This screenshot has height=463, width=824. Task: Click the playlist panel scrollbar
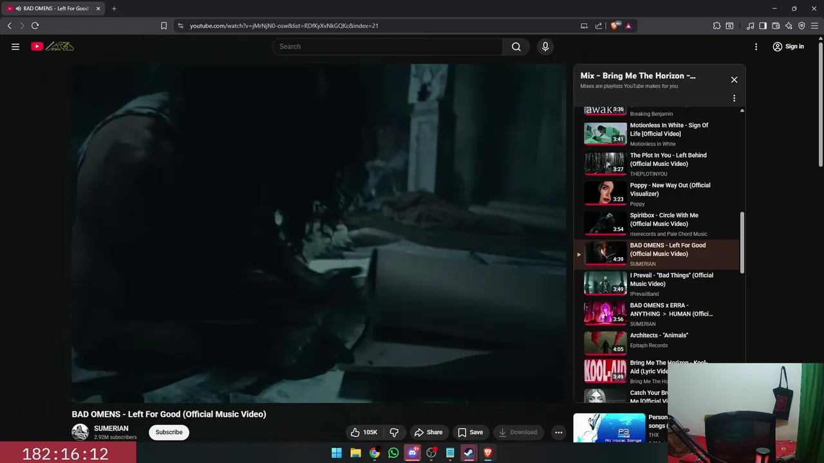(742, 242)
